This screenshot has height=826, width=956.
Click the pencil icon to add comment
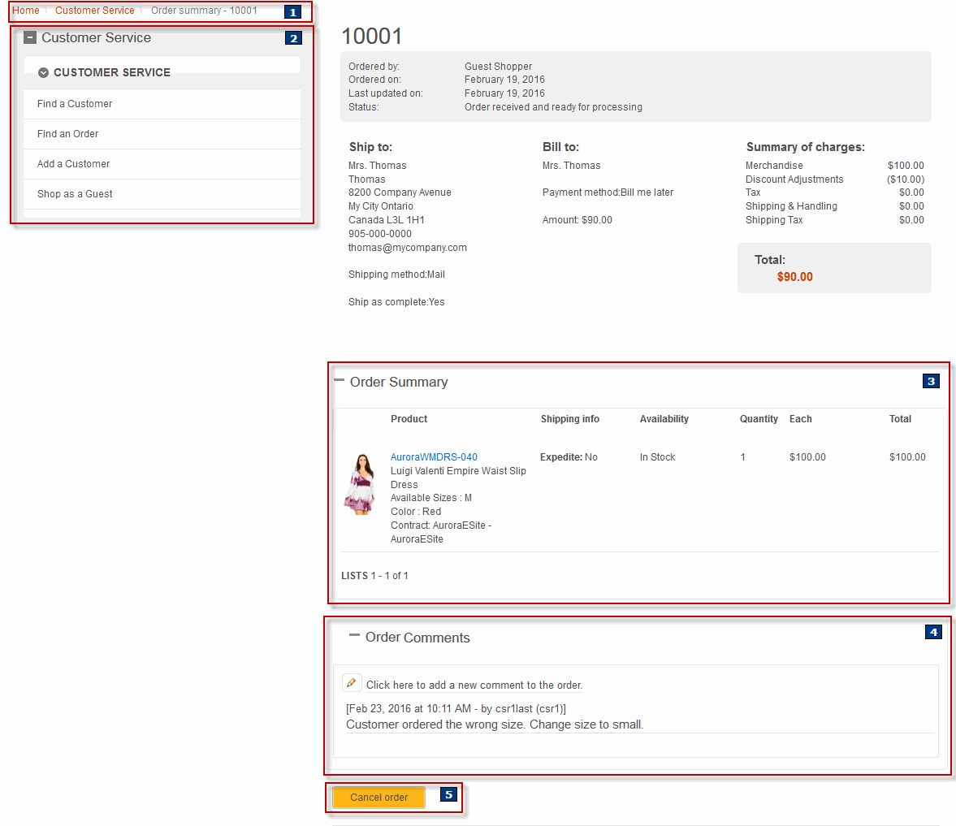point(352,683)
